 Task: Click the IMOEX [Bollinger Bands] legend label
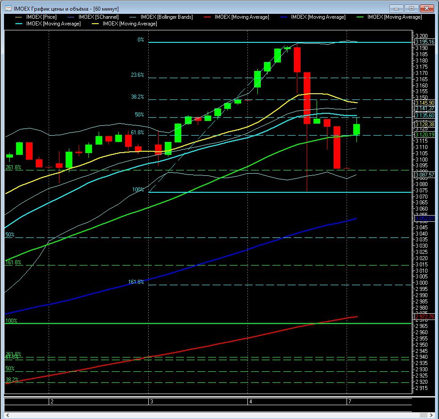point(166,17)
